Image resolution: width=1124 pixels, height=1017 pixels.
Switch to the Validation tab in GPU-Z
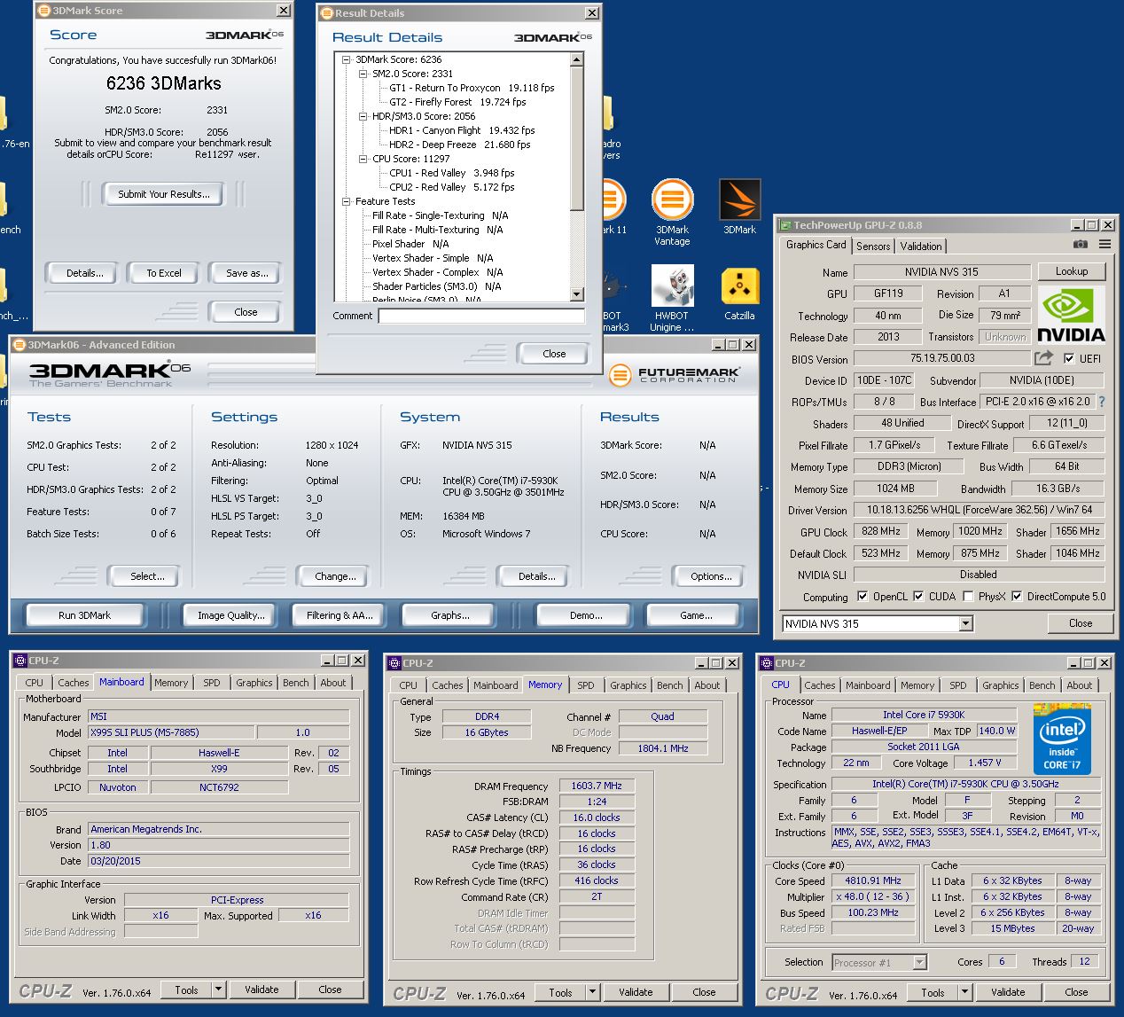(x=921, y=246)
